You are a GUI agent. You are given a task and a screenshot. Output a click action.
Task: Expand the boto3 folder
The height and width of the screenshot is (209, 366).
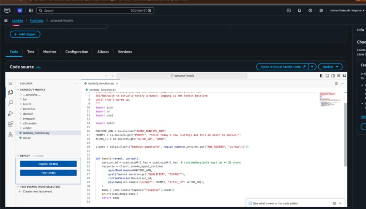coord(21,104)
